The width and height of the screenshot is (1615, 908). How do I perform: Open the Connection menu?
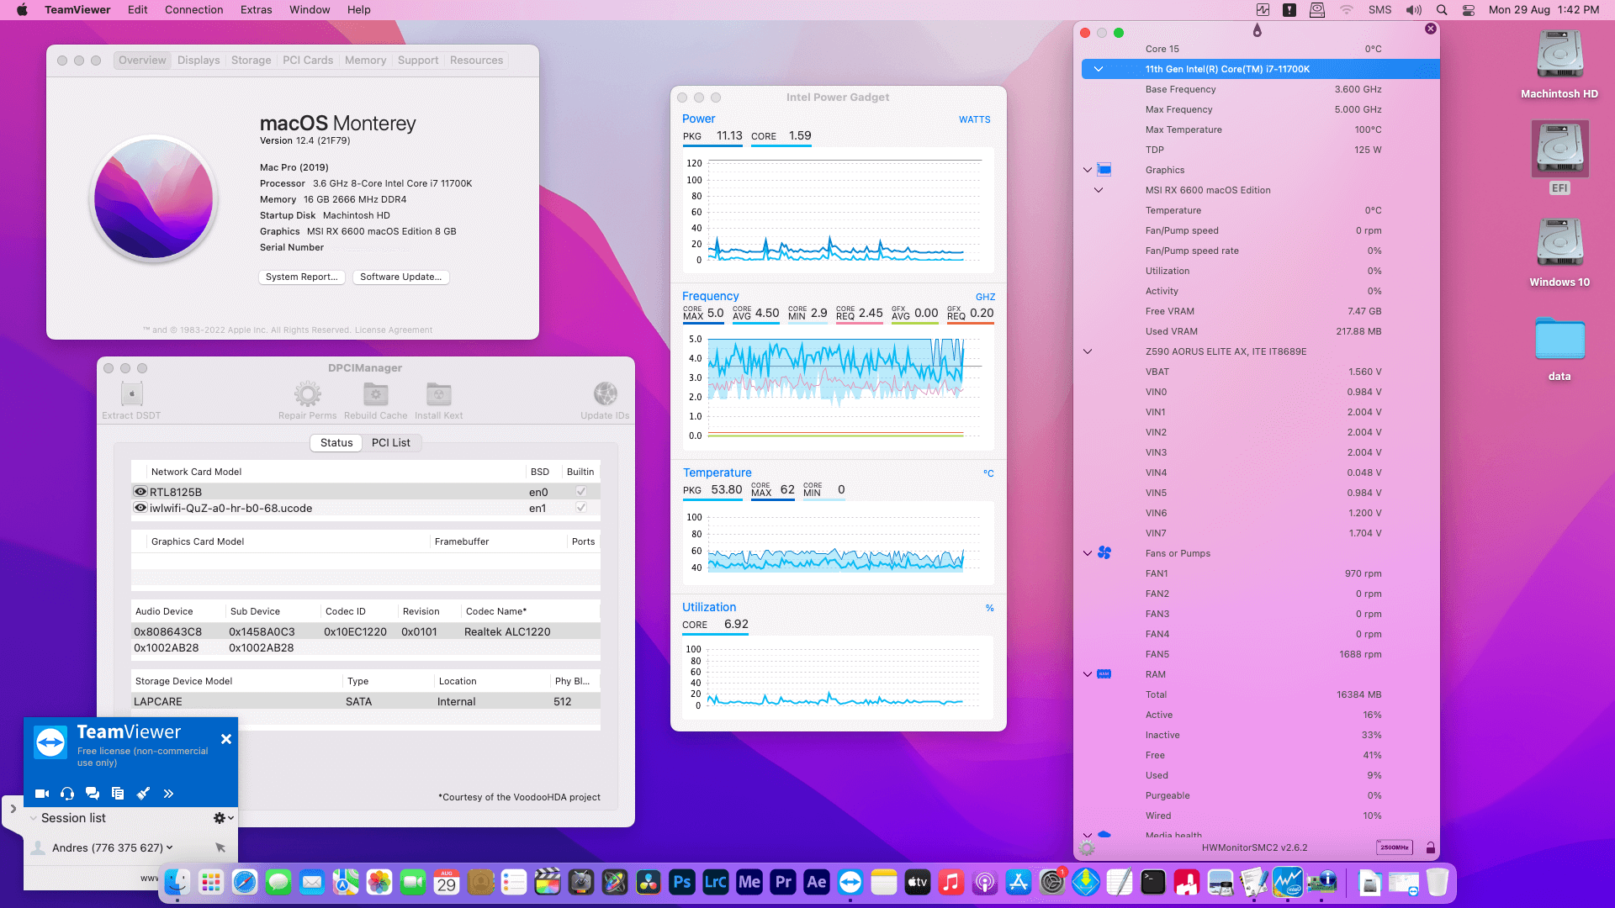click(193, 10)
